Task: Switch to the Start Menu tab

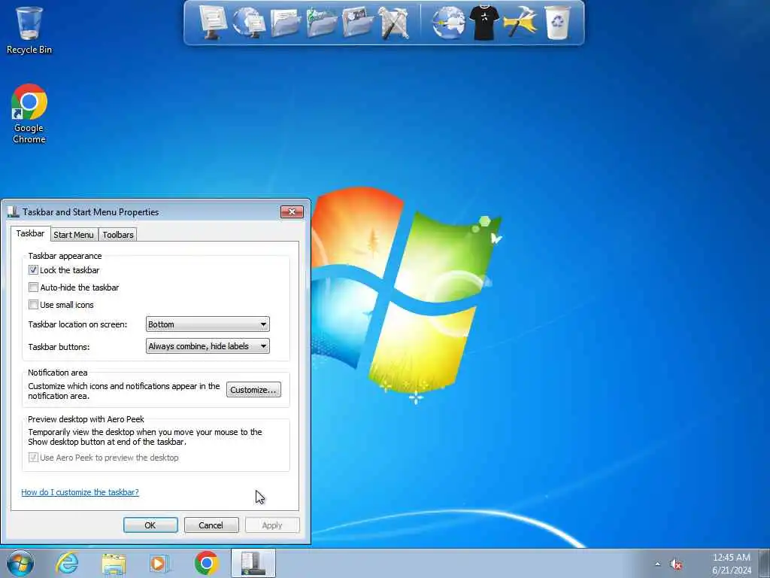Action: 74,235
